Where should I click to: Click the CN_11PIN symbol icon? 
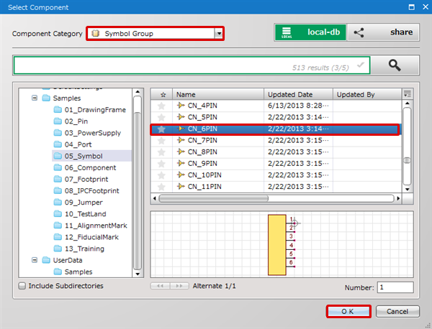(180, 187)
